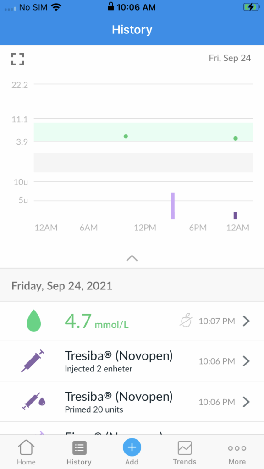Viewport: 264px width, 469px height.
Task: Open the 4.7 mmol/L reading entry
Action: coord(132,321)
